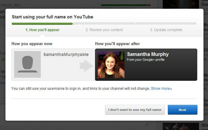Click the SamanthaMurphyable username text
Viewport: 208px width, 130px height.
click(66, 54)
